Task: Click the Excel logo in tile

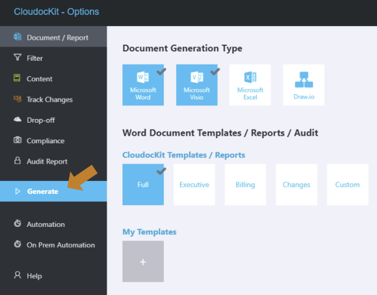Action: click(251, 77)
